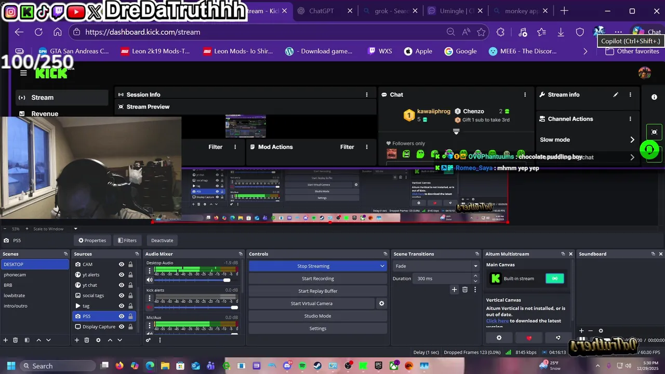Toggle visibility of tag source
The image size is (665, 374).
pyautogui.click(x=122, y=306)
